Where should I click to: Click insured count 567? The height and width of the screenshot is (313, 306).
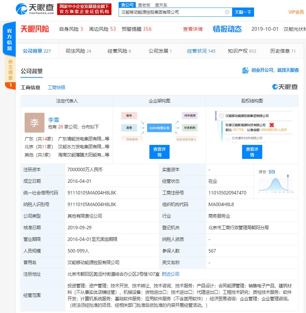click(x=212, y=251)
